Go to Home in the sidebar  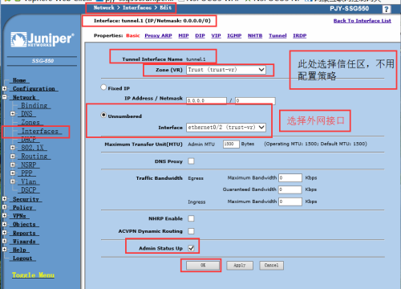tap(19, 80)
